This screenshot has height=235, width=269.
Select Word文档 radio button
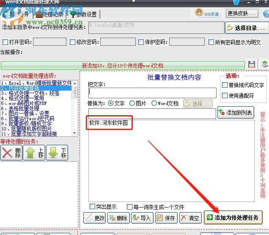click(x=154, y=103)
